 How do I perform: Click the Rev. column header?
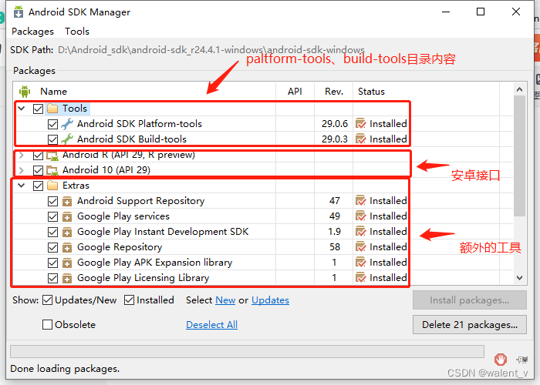click(334, 92)
